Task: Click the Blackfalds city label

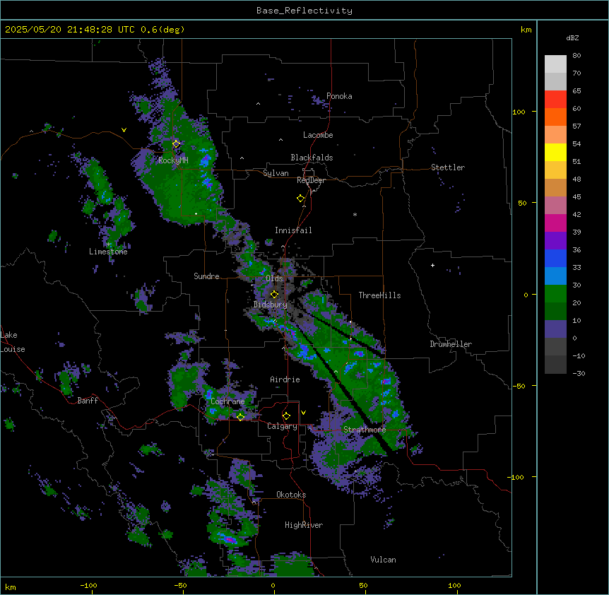Action: coord(312,158)
